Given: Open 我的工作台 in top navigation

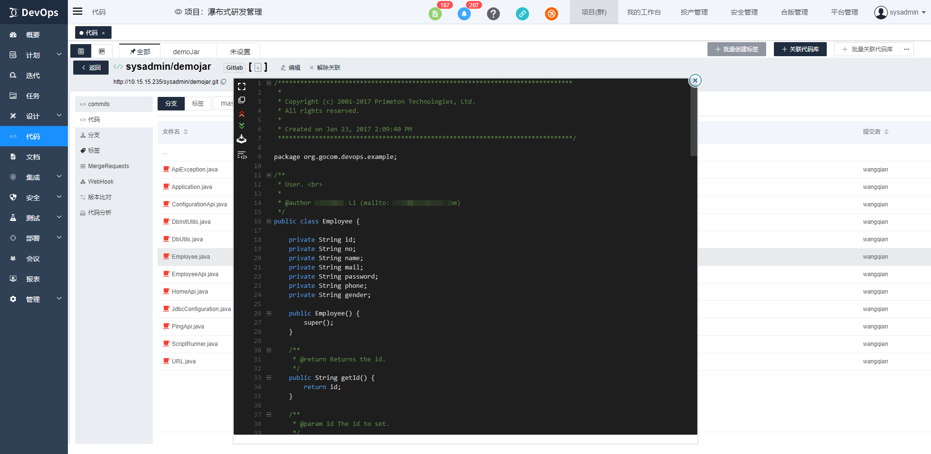Looking at the screenshot, I should coord(643,12).
